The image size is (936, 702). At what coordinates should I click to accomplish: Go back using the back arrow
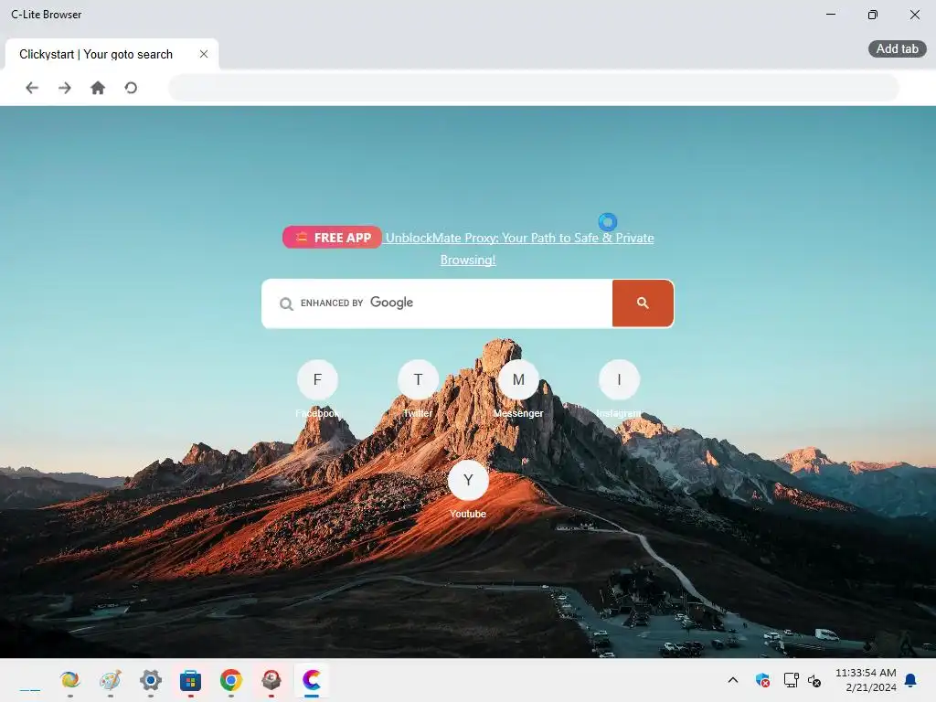tap(32, 88)
